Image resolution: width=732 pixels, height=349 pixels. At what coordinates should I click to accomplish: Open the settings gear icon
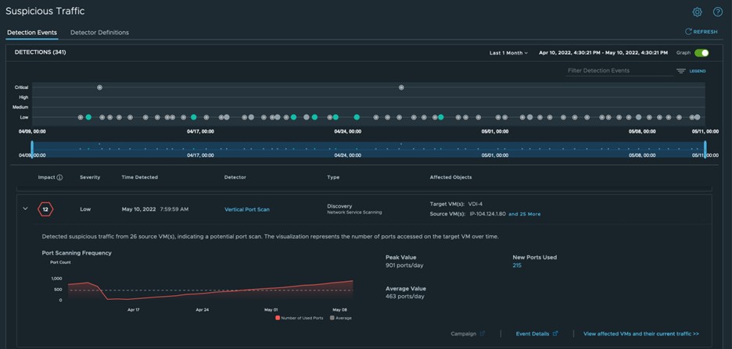pos(697,12)
